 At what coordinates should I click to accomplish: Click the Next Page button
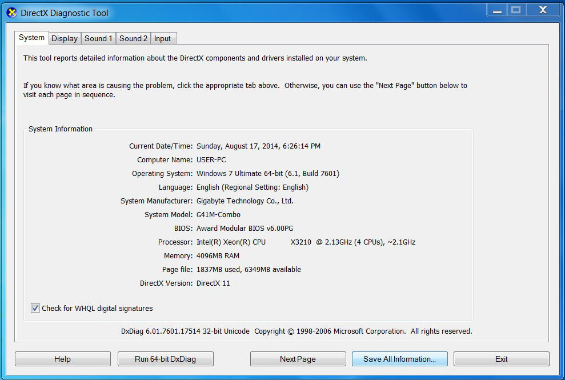coord(298,359)
